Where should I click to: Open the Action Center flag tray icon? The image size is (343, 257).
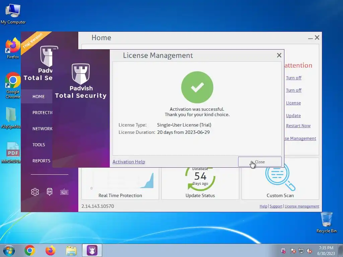tap(293, 251)
